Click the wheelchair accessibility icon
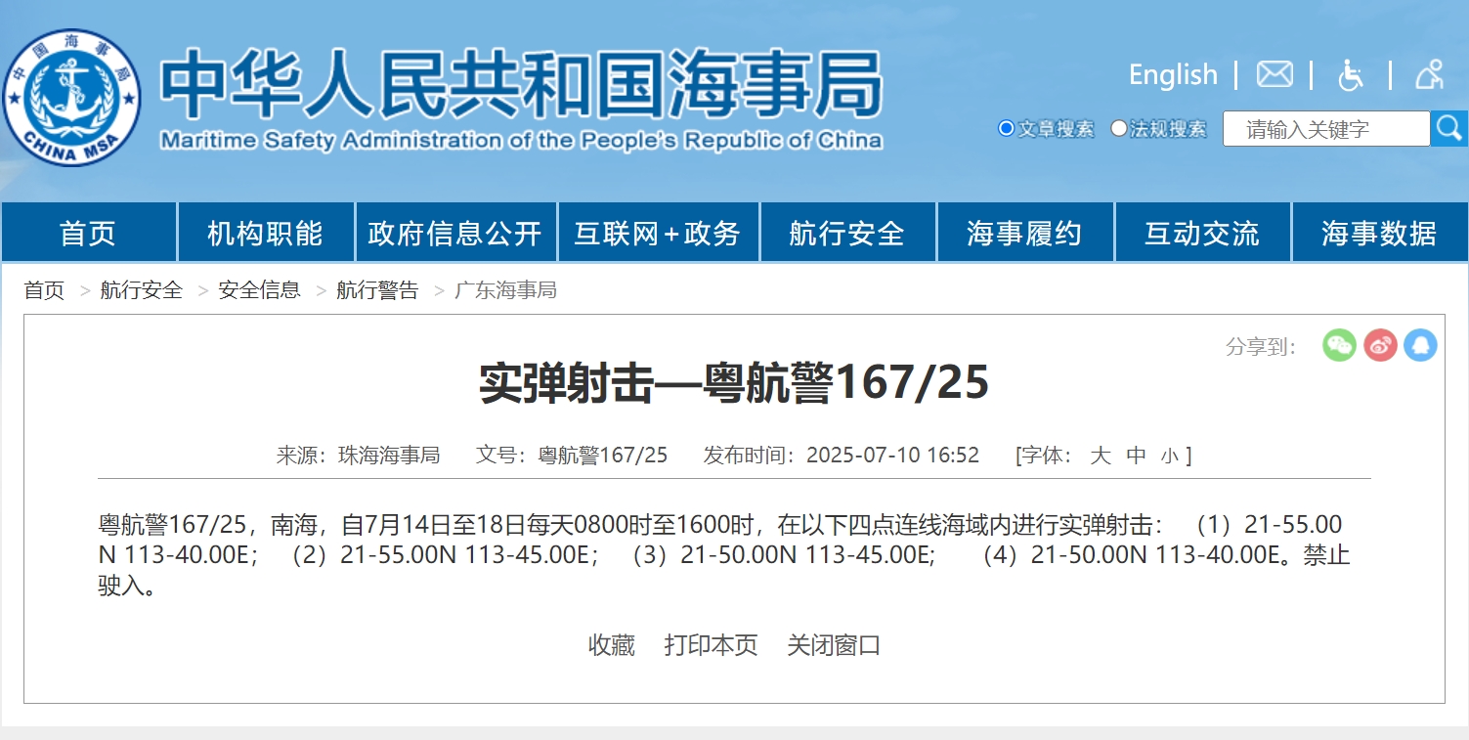1469x740 pixels. point(1351,74)
